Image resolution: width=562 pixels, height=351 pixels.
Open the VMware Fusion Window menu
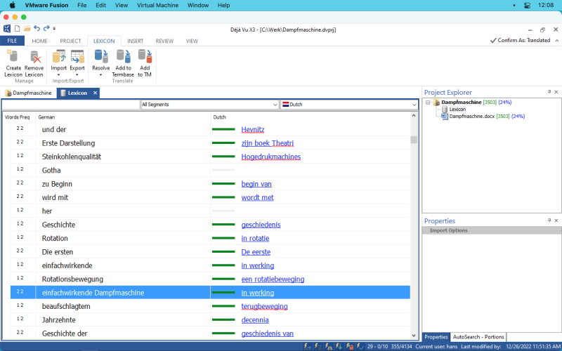tap(198, 6)
